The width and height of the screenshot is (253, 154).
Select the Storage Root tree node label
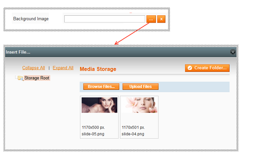click(37, 78)
